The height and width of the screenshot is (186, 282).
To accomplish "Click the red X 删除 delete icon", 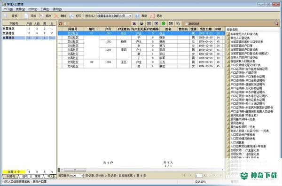I will pyautogui.click(x=56, y=16).
